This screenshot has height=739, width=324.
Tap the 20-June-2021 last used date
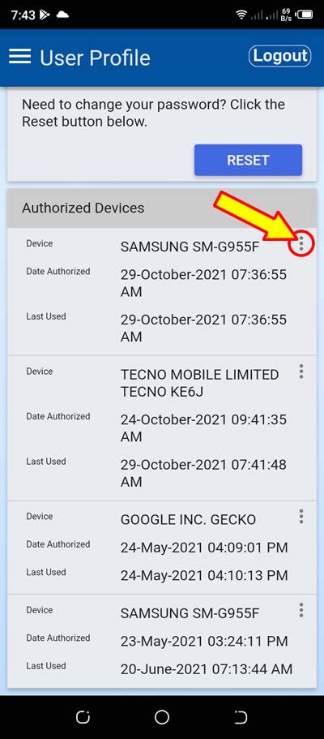pyautogui.click(x=207, y=668)
